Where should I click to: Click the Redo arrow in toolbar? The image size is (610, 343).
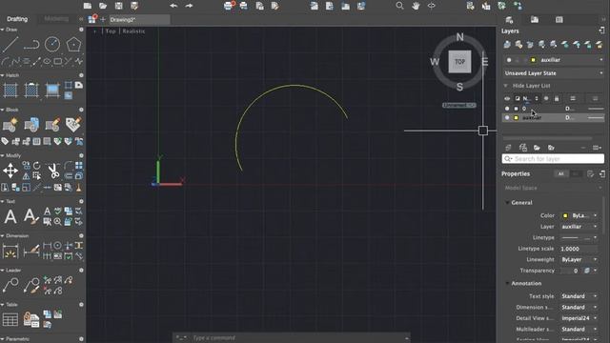click(189, 6)
